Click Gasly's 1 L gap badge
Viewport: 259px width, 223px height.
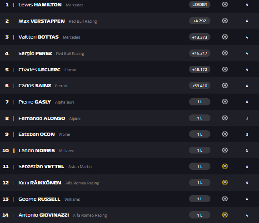click(199, 102)
